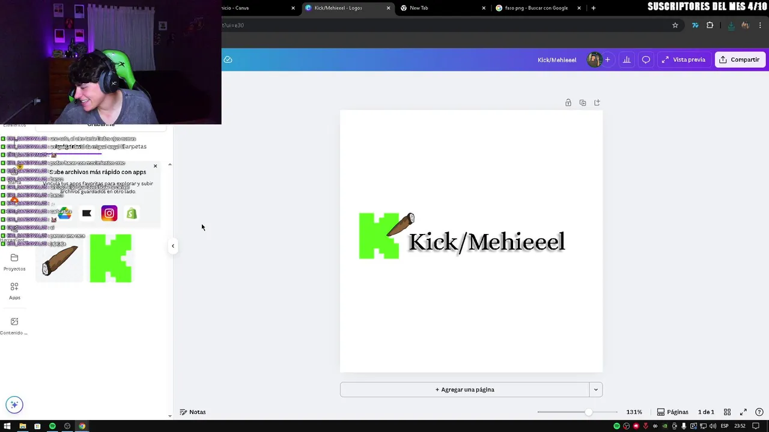Open Spotify from the taskbar
Image resolution: width=769 pixels, height=432 pixels.
52,427
